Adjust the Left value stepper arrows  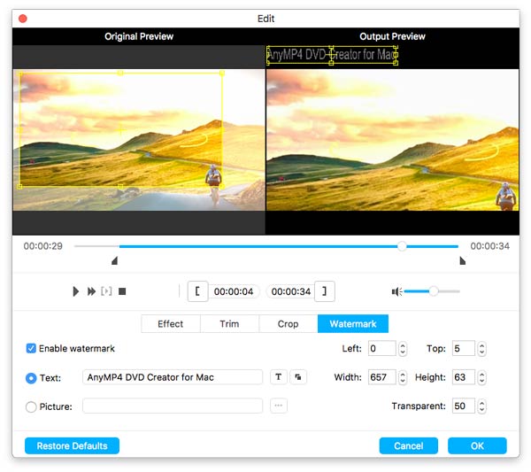pyautogui.click(x=404, y=349)
